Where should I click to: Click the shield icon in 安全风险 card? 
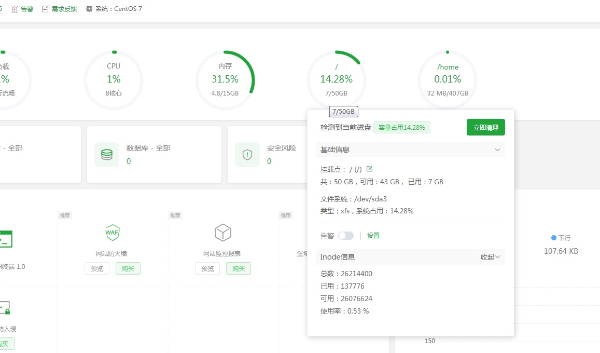point(247,155)
